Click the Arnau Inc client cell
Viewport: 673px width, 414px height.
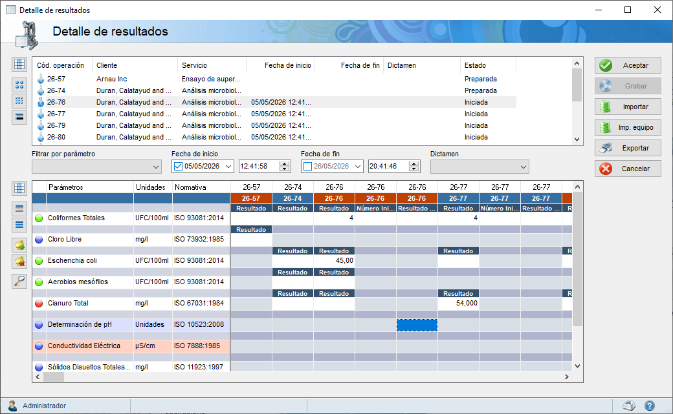coord(111,79)
